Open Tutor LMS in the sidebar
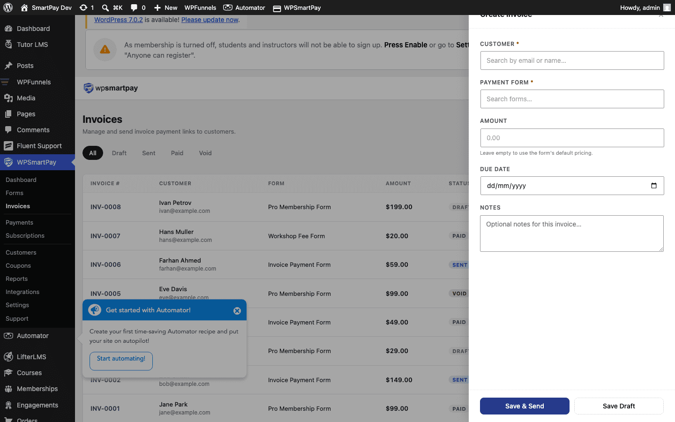This screenshot has height=422, width=675. (x=37, y=45)
